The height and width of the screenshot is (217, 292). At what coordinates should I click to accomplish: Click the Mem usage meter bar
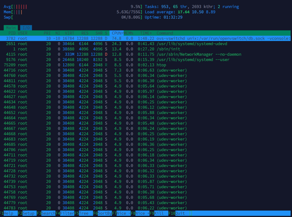(73, 12)
